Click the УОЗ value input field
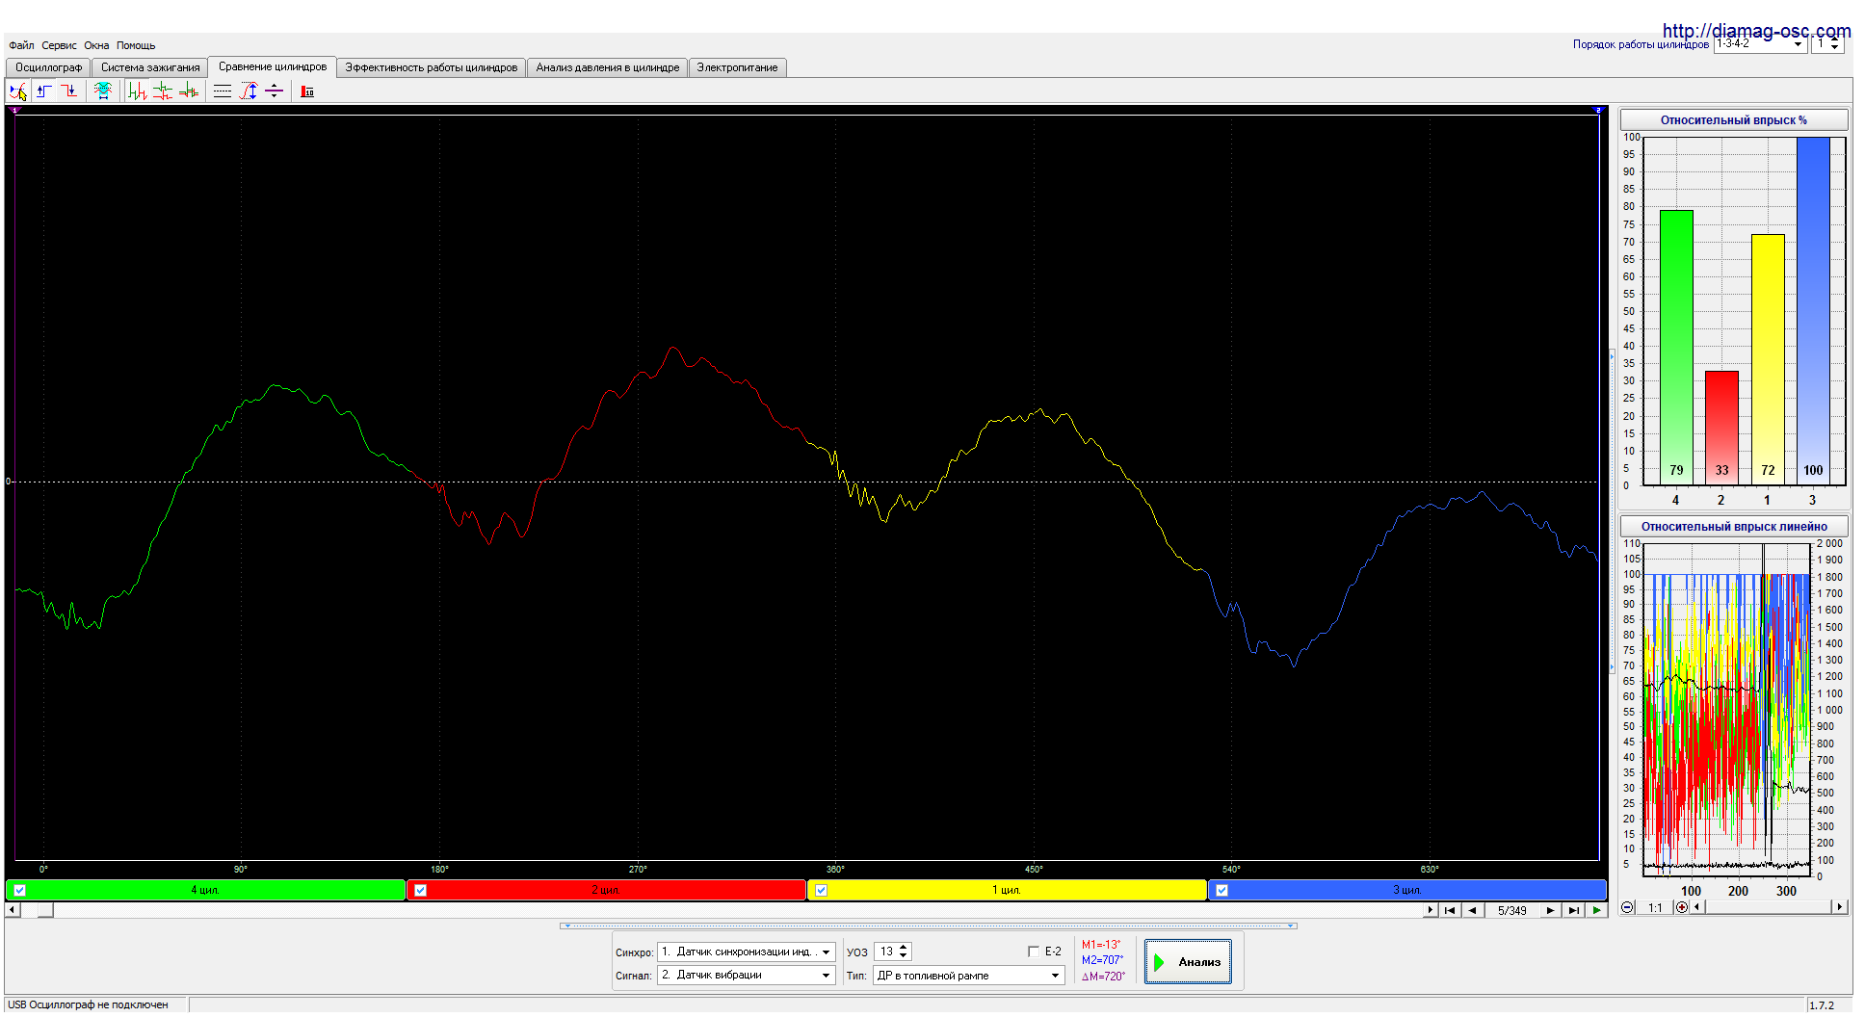1865x1017 pixels. [886, 952]
